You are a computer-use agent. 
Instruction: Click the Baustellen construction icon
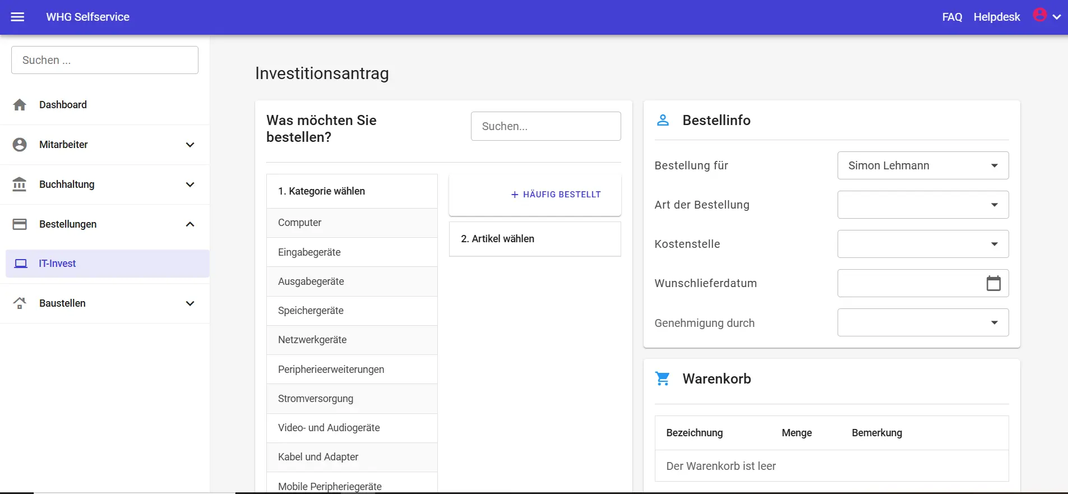coord(20,303)
